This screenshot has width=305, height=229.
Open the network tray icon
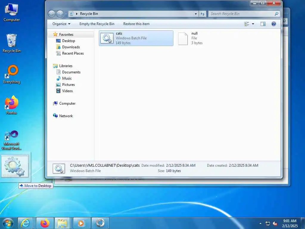(x=268, y=224)
